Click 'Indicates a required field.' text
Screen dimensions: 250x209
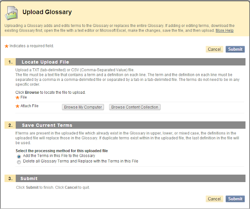pos(32,46)
